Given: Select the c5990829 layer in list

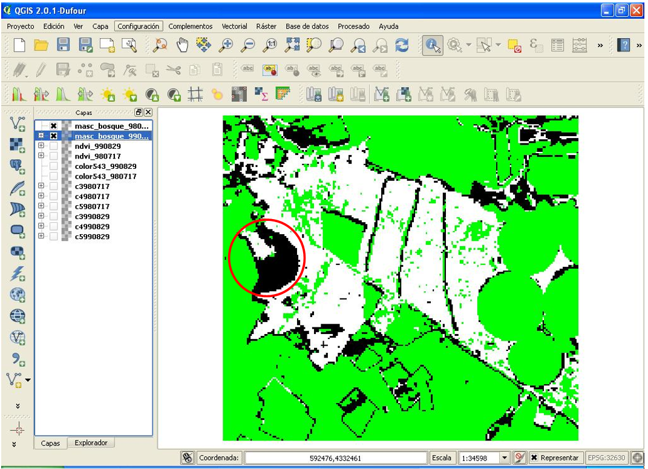Looking at the screenshot, I should 92,237.
